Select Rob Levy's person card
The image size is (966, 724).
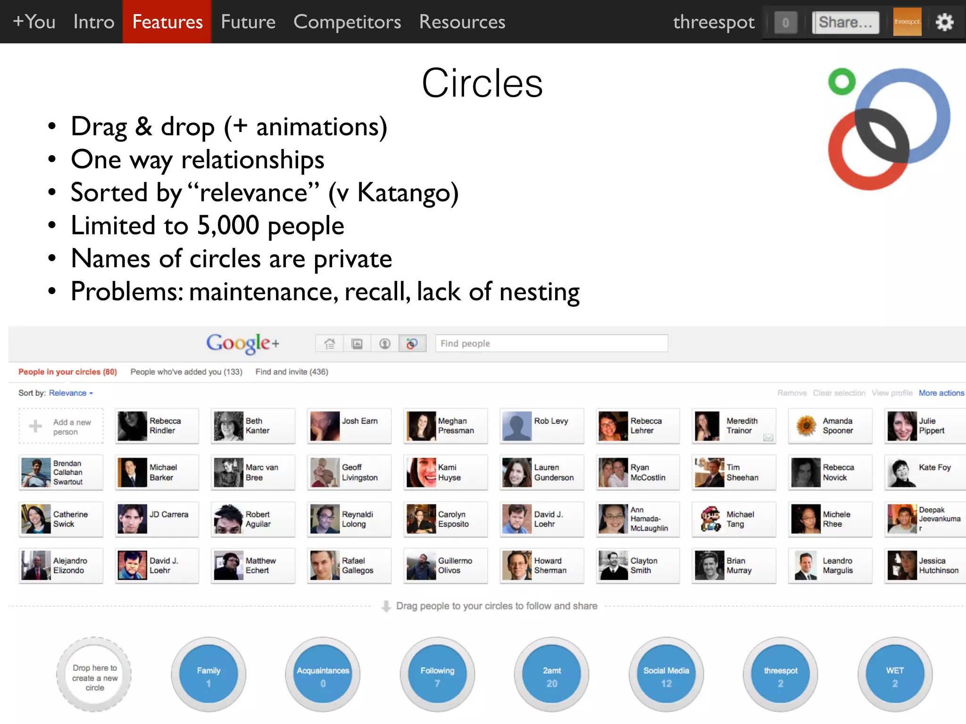pyautogui.click(x=542, y=426)
